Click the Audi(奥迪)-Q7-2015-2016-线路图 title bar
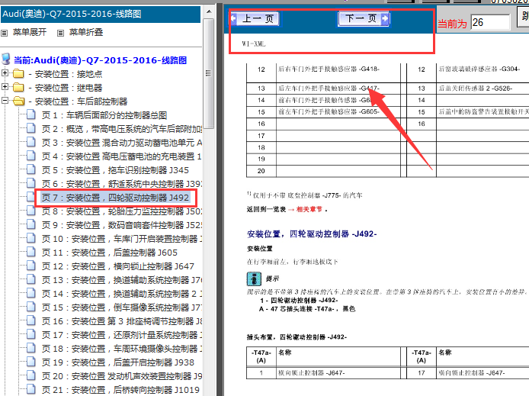Image resolution: width=529 pixels, height=396 pixels. tap(101, 14)
